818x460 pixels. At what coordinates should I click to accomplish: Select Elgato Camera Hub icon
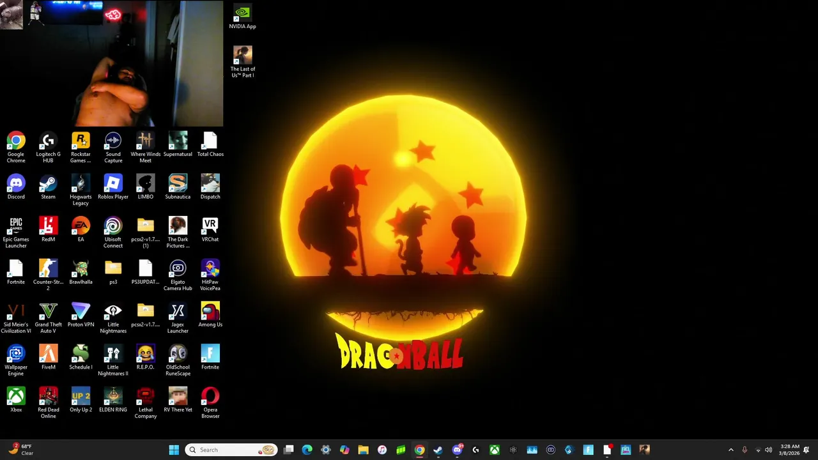(178, 275)
